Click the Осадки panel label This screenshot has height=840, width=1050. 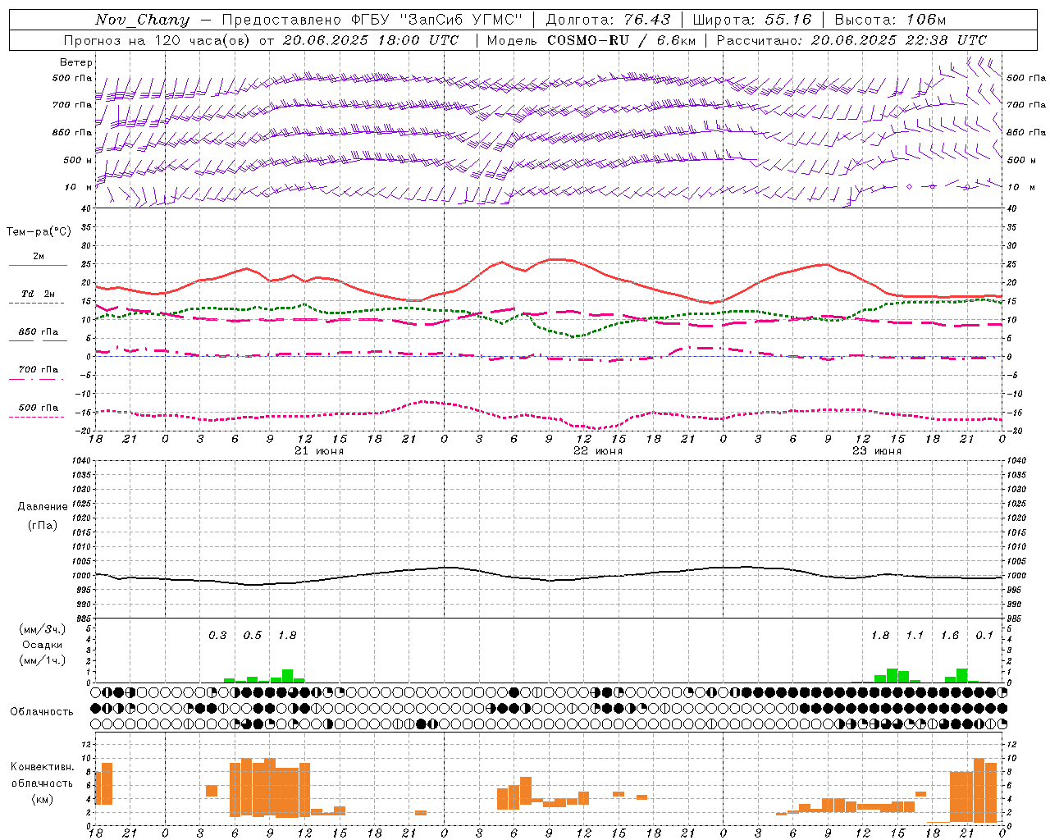pos(42,645)
